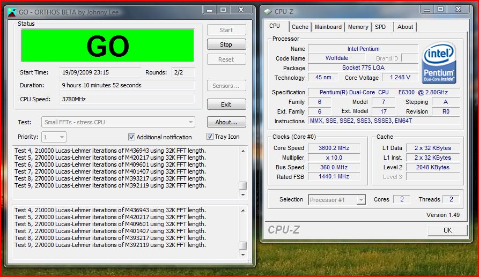The width and height of the screenshot is (479, 277).
Task: Click upper log scrollbar up arrow
Action: point(243,151)
